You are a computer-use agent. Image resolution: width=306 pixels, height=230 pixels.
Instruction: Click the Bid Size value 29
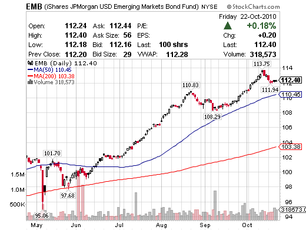[x=127, y=54]
